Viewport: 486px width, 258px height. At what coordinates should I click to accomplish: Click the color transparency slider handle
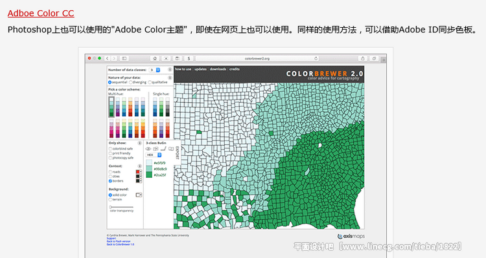(110, 207)
